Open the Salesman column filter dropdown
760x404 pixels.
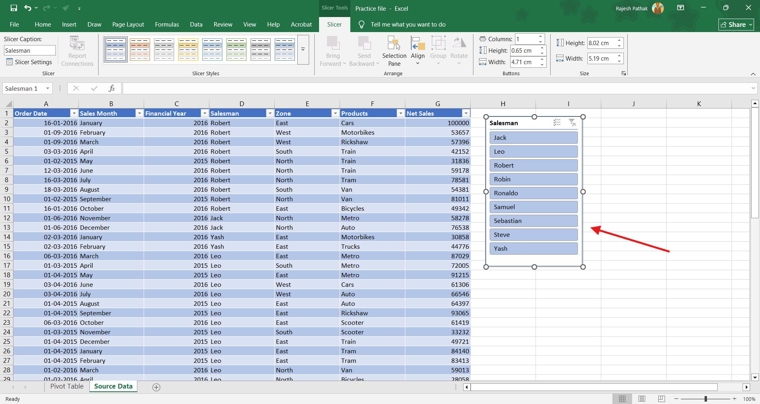click(x=270, y=114)
